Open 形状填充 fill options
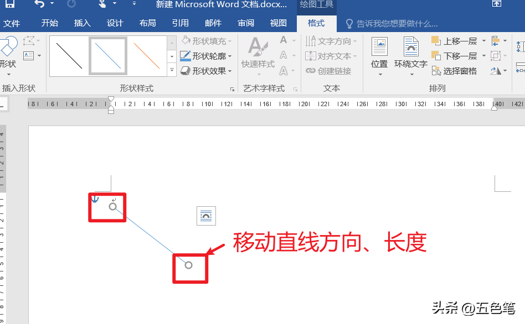Screen dimensions: 525x324 (207, 41)
